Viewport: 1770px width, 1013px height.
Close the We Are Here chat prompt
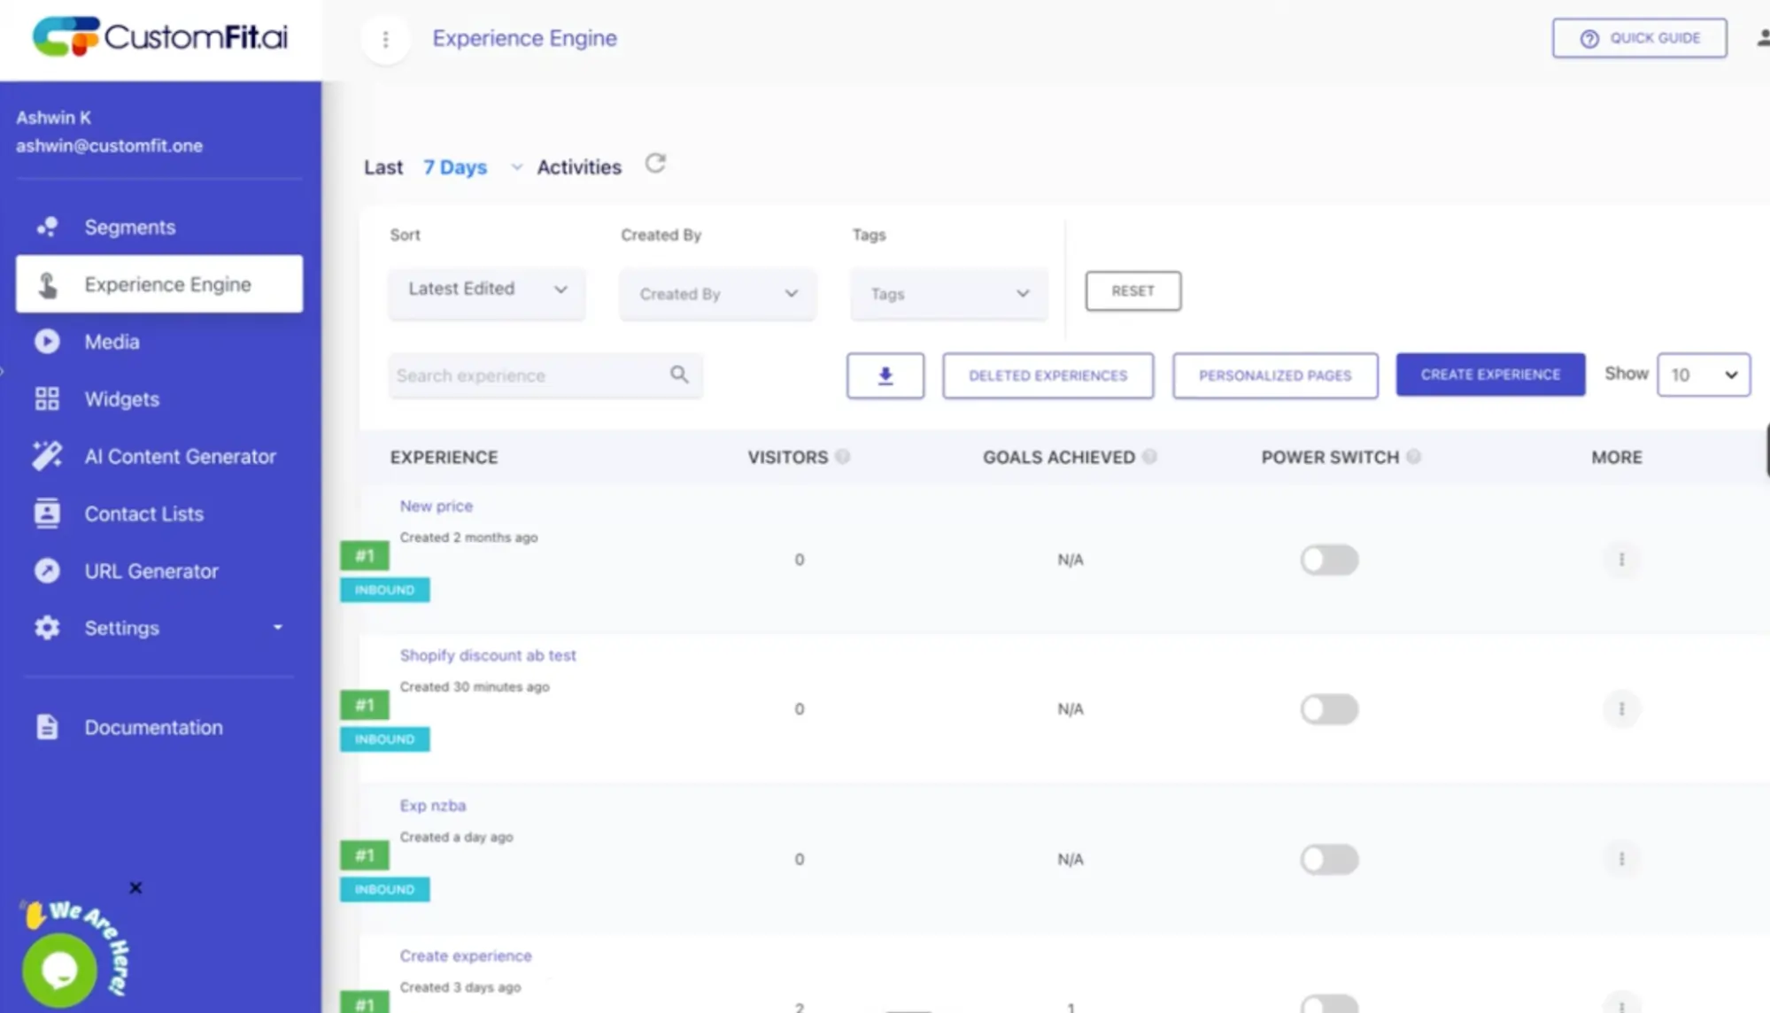(135, 887)
